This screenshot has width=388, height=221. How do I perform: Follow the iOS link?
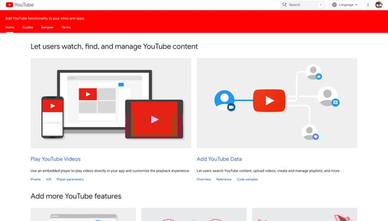coord(48,179)
